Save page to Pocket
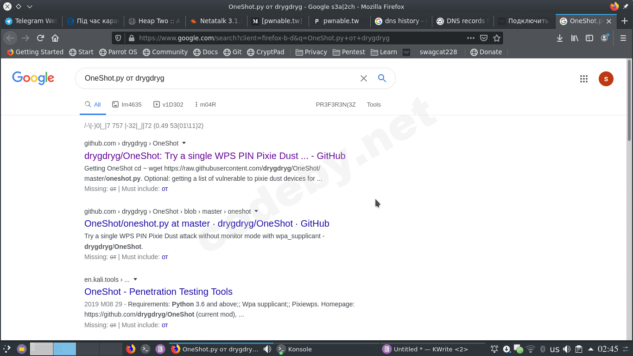The height and width of the screenshot is (356, 633). pos(484,38)
